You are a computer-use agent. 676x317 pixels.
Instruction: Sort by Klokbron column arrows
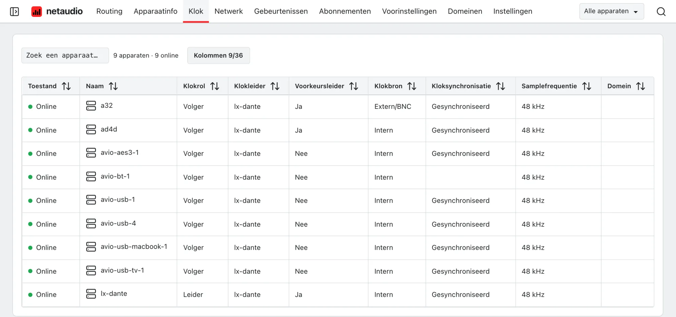pyautogui.click(x=412, y=86)
